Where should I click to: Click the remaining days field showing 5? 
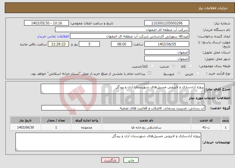click(x=89, y=44)
